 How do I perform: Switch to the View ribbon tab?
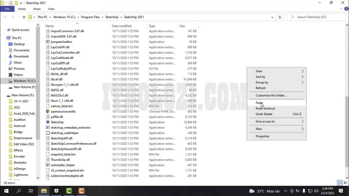[51, 9]
